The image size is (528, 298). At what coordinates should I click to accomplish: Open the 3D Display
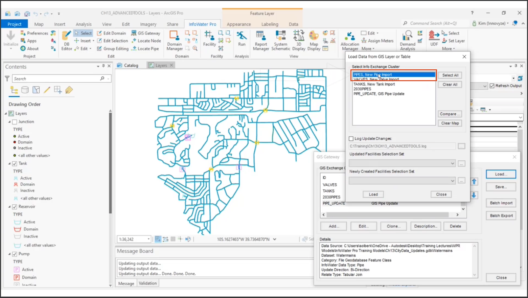[299, 41]
